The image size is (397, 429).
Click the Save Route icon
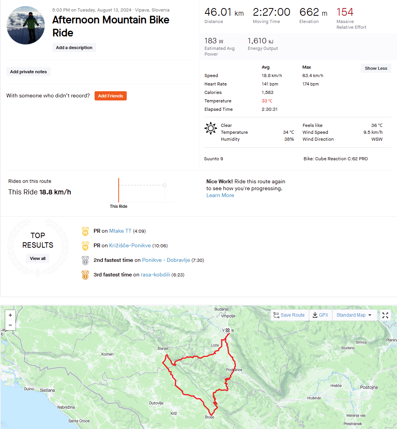(276, 315)
